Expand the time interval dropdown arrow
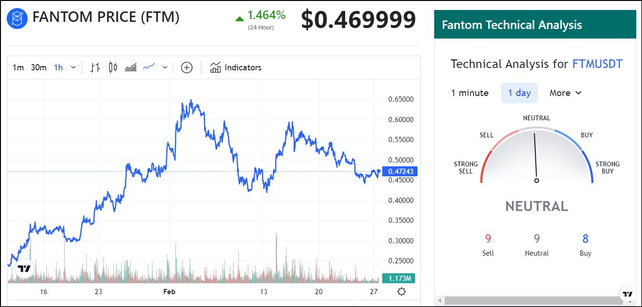This screenshot has height=307, width=642. (x=73, y=67)
